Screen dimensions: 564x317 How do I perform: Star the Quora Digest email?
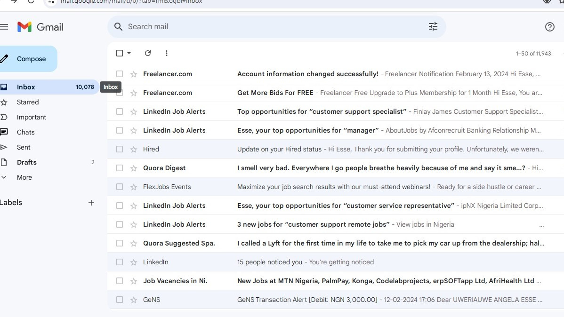click(x=134, y=168)
